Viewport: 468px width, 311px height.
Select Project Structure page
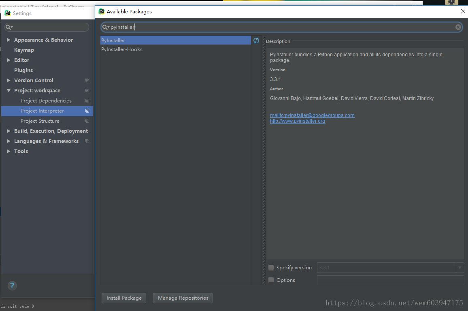pos(40,121)
